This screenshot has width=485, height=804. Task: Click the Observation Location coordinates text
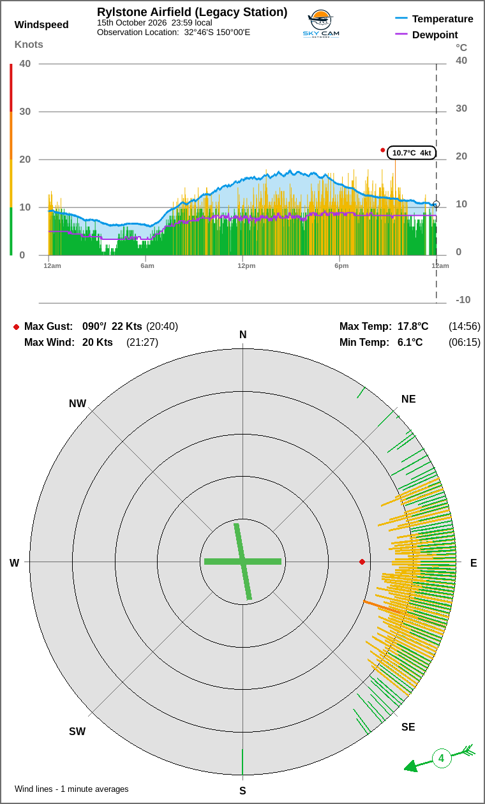pyautogui.click(x=174, y=32)
